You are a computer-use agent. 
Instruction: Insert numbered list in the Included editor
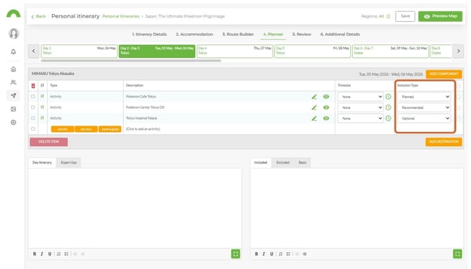click(280, 254)
